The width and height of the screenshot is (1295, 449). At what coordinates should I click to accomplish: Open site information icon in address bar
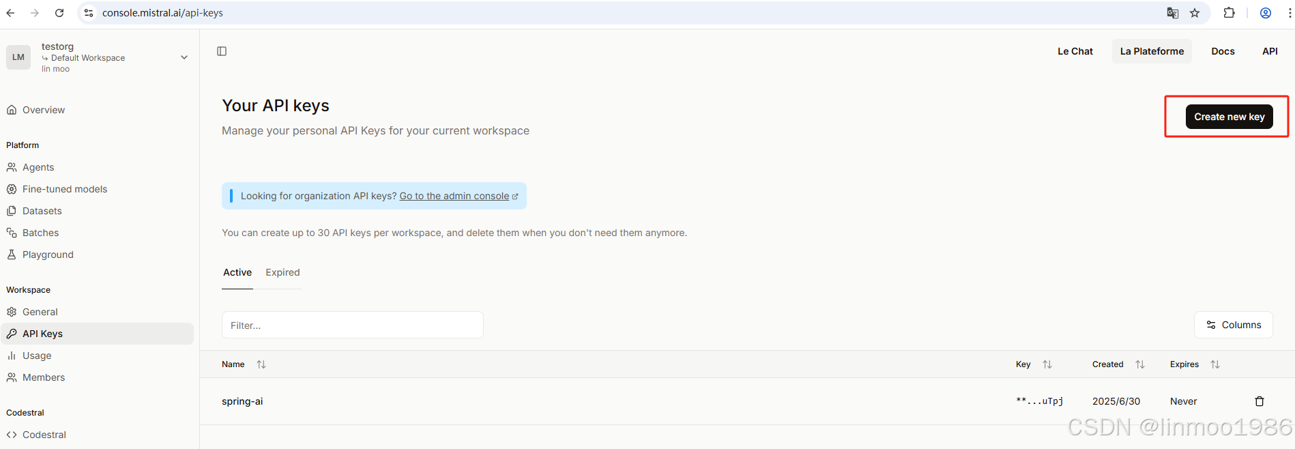click(89, 13)
